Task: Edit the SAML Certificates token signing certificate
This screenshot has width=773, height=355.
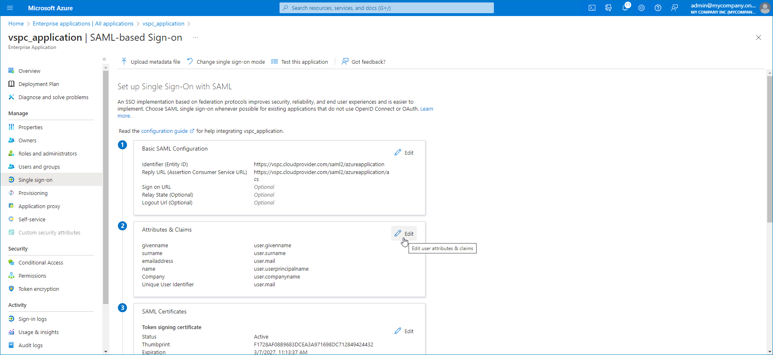Action: (x=404, y=331)
